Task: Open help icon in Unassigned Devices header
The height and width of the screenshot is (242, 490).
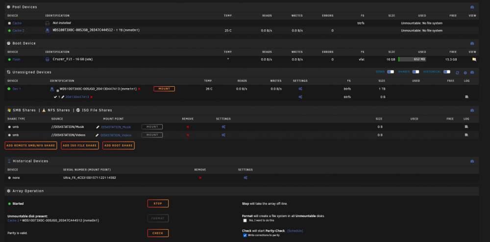Action: coord(472,73)
